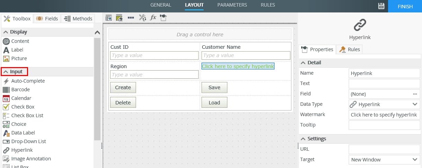Select the Delete button on canvas
This screenshot has width=422, height=168.
123,102
